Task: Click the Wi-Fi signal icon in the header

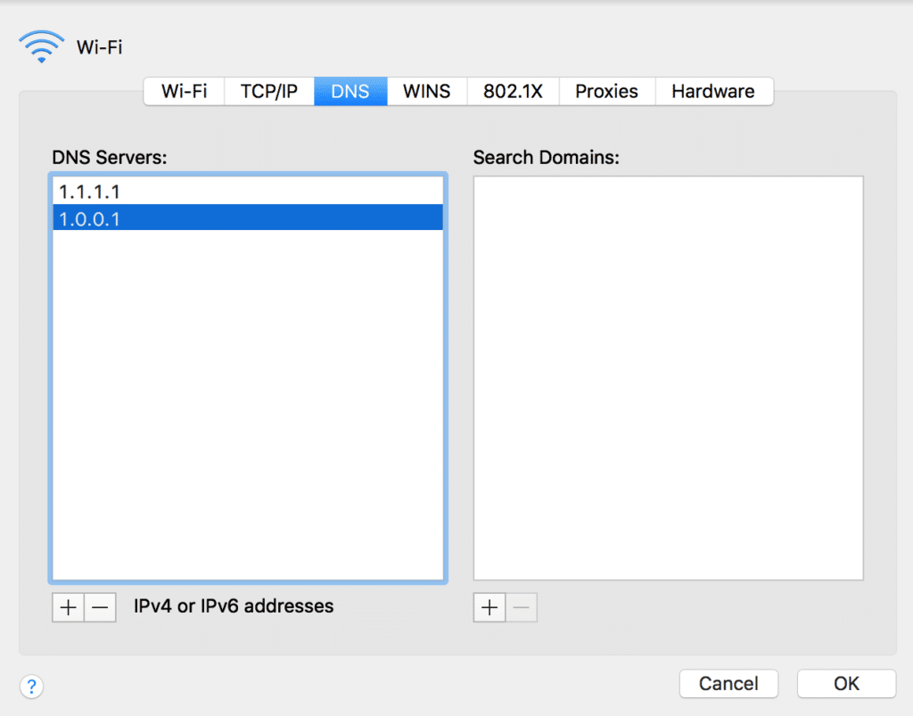Action: 41,46
